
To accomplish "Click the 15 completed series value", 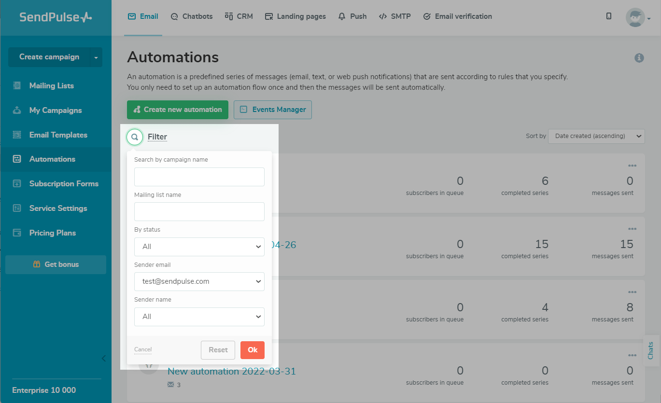I will coord(542,244).
